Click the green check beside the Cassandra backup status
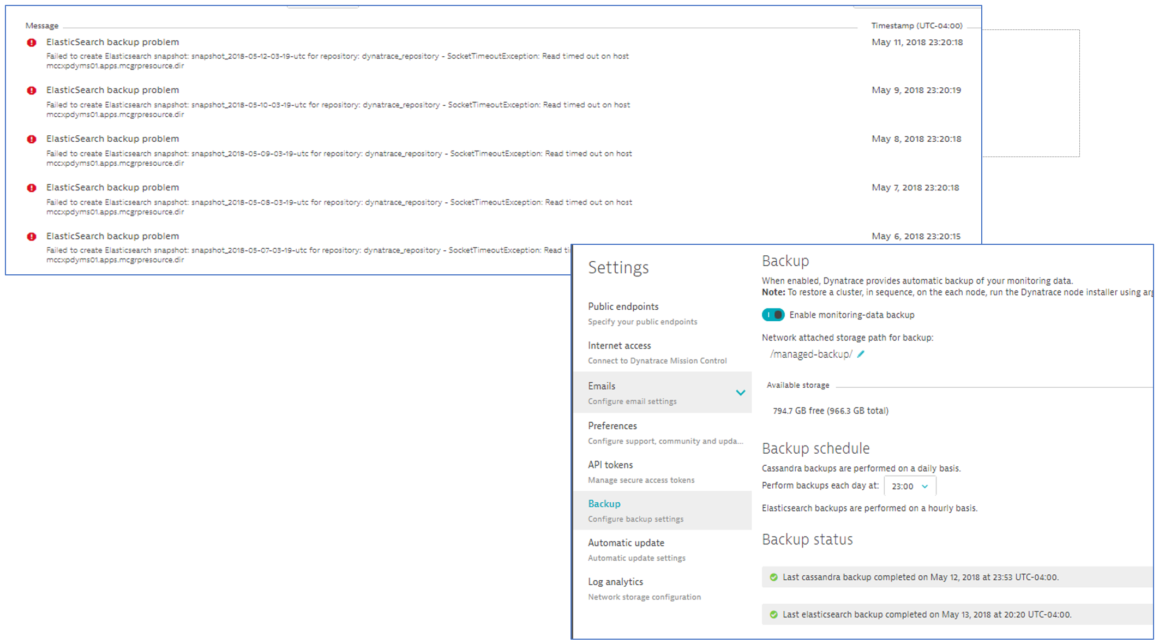This screenshot has width=1159, height=643. [773, 577]
